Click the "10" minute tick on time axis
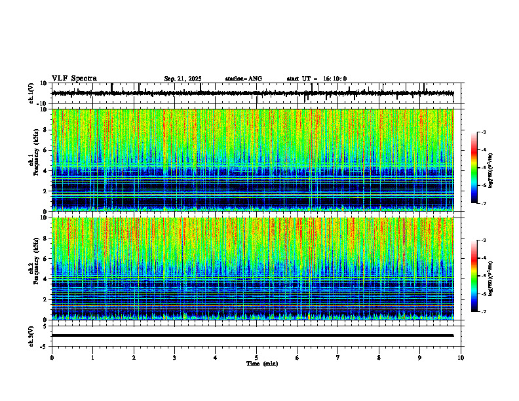Screen dimensions: 519x401 click(x=461, y=358)
